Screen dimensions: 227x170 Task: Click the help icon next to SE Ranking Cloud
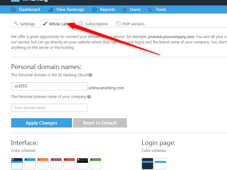point(90,75)
